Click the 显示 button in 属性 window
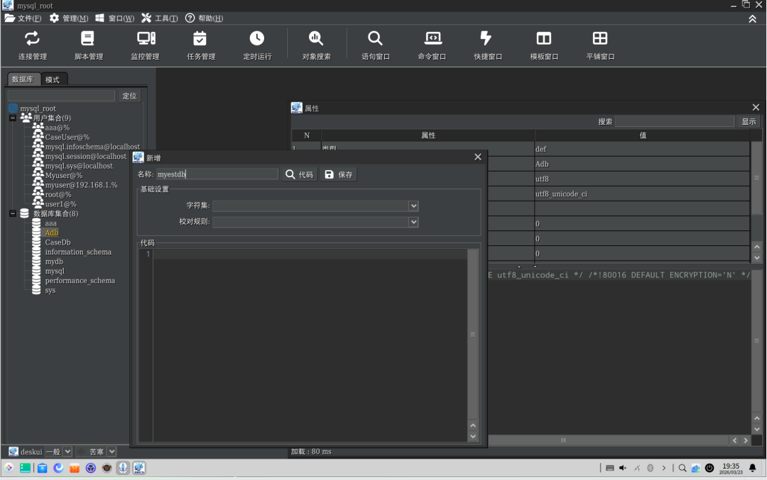 tap(749, 121)
